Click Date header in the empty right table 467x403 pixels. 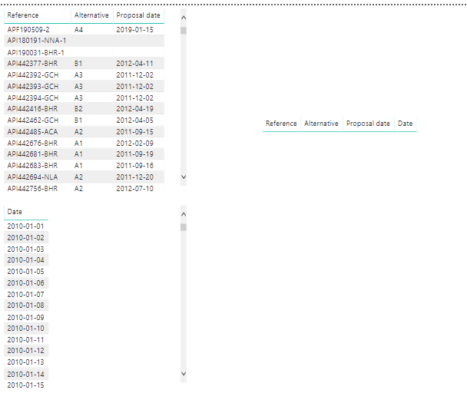point(405,124)
